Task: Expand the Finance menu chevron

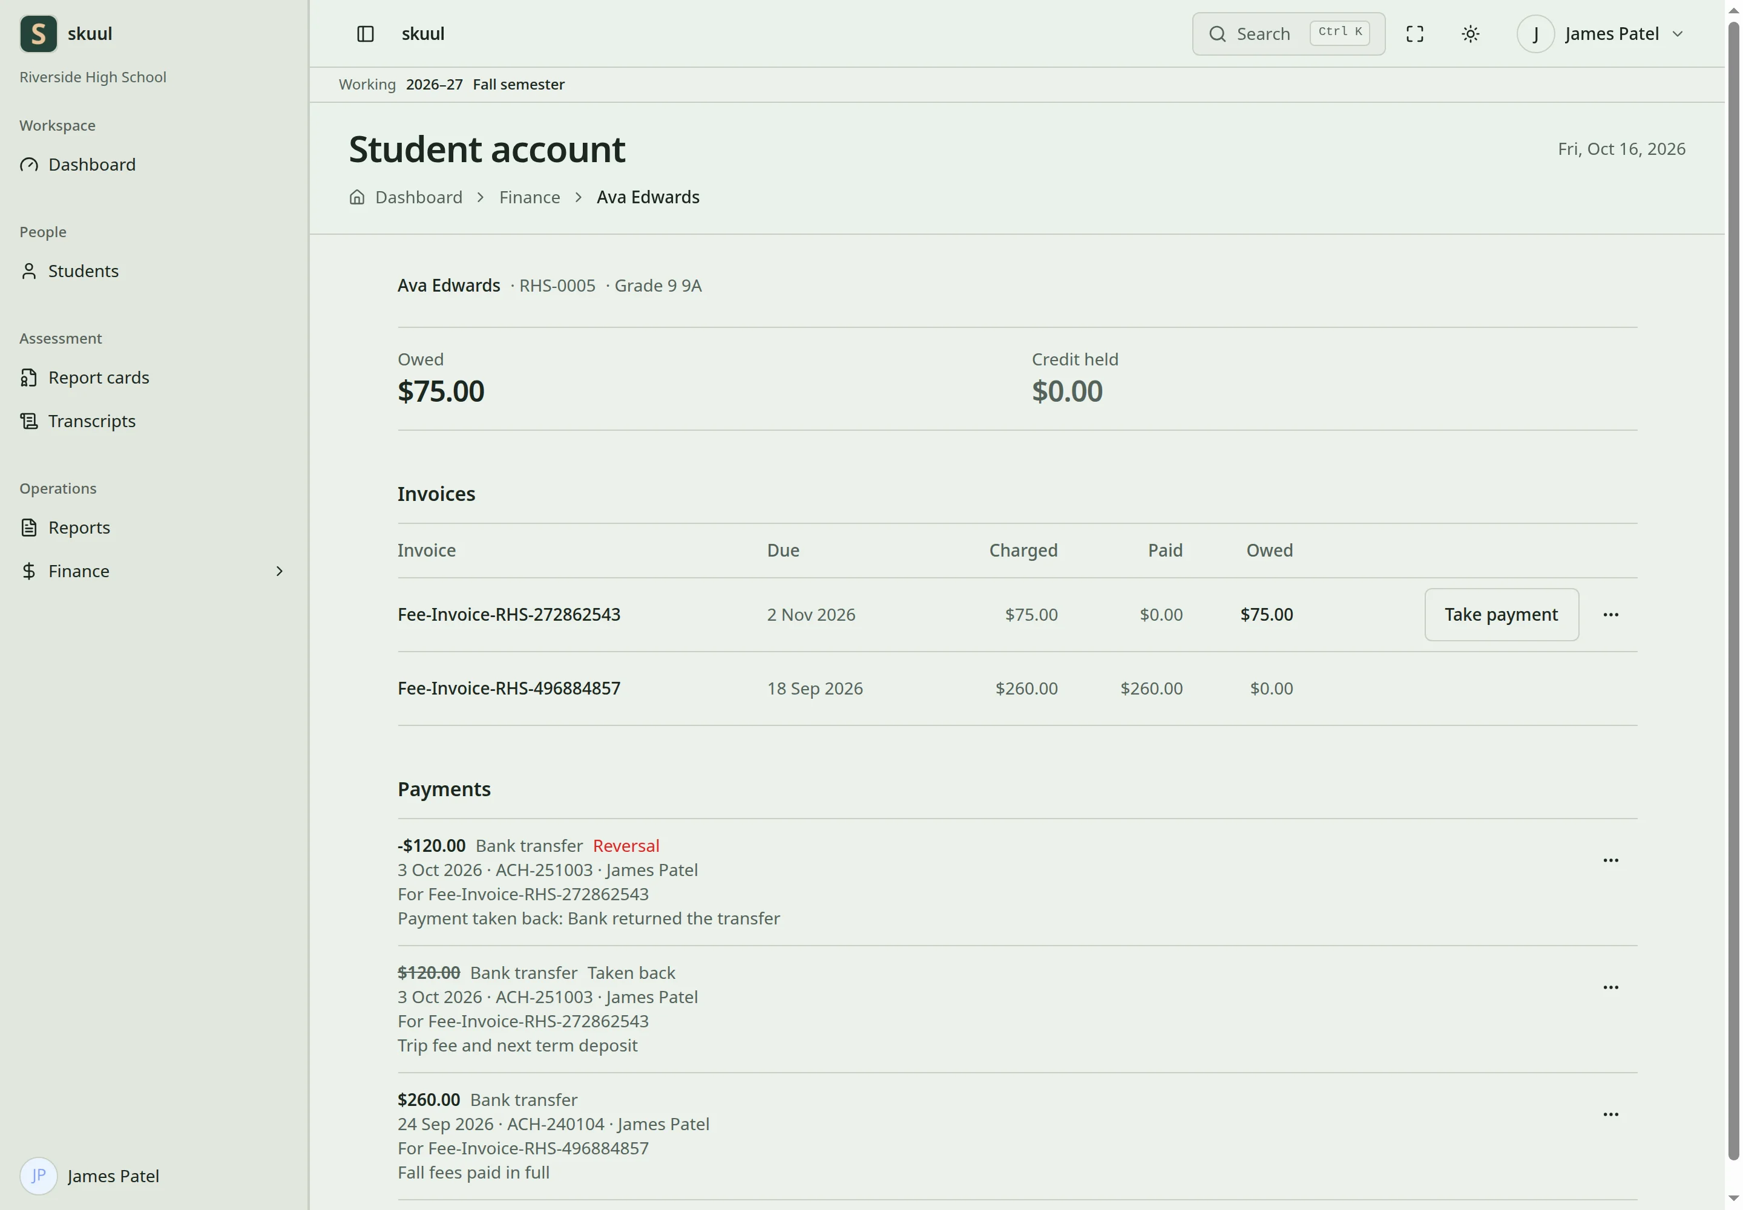Action: [x=279, y=571]
